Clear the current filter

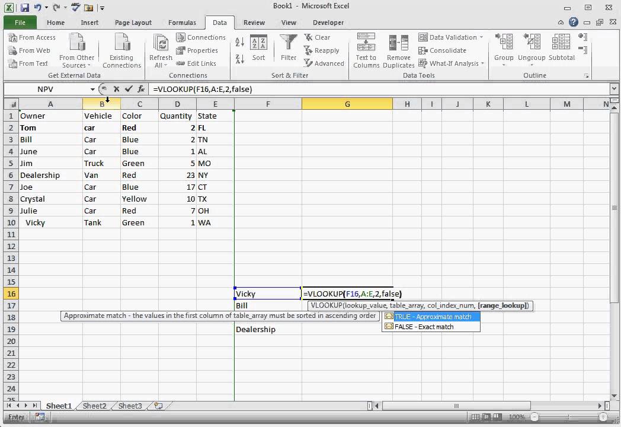coord(317,37)
